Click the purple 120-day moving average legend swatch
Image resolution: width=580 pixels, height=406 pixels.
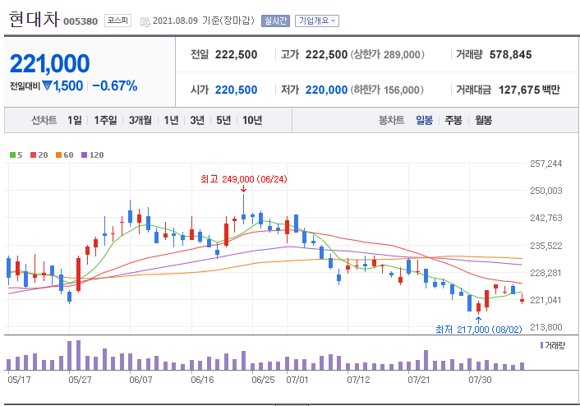(x=85, y=155)
